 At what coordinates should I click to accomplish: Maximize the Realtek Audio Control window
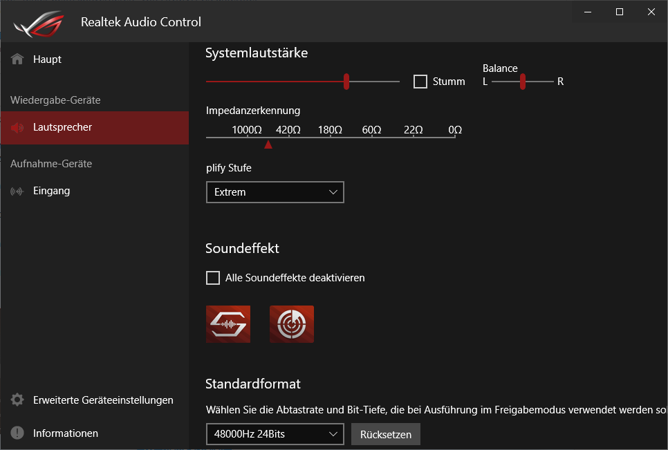click(x=620, y=12)
